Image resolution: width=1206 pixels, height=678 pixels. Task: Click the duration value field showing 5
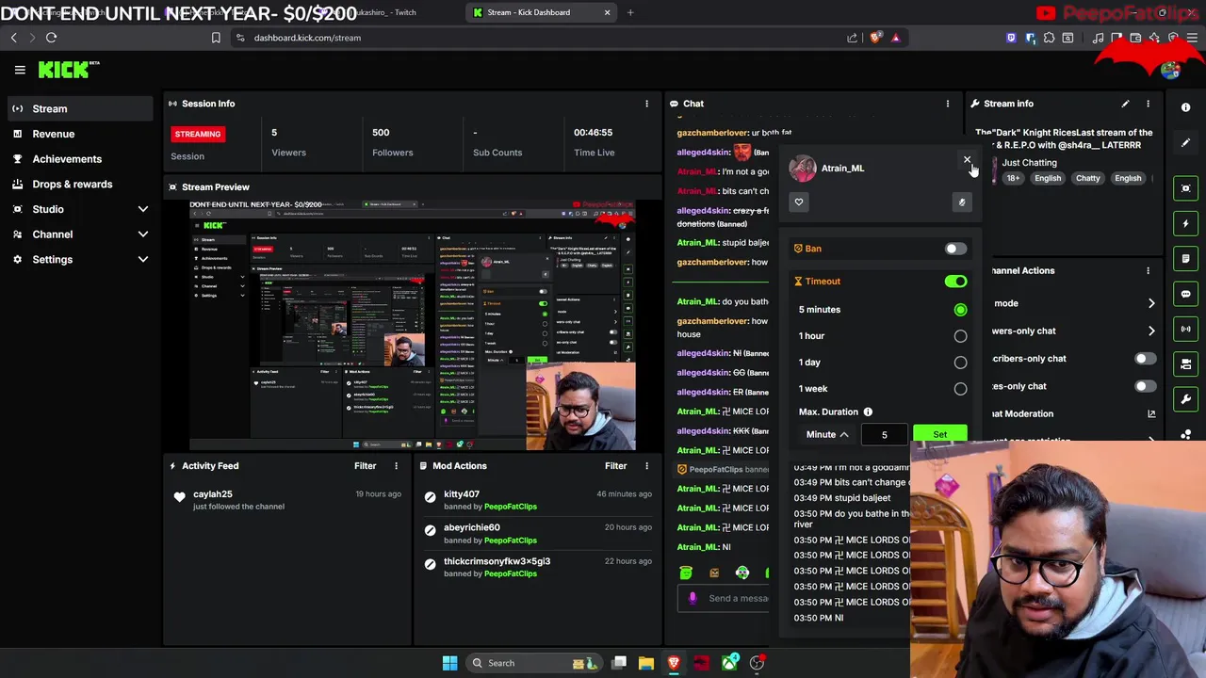tap(884, 434)
